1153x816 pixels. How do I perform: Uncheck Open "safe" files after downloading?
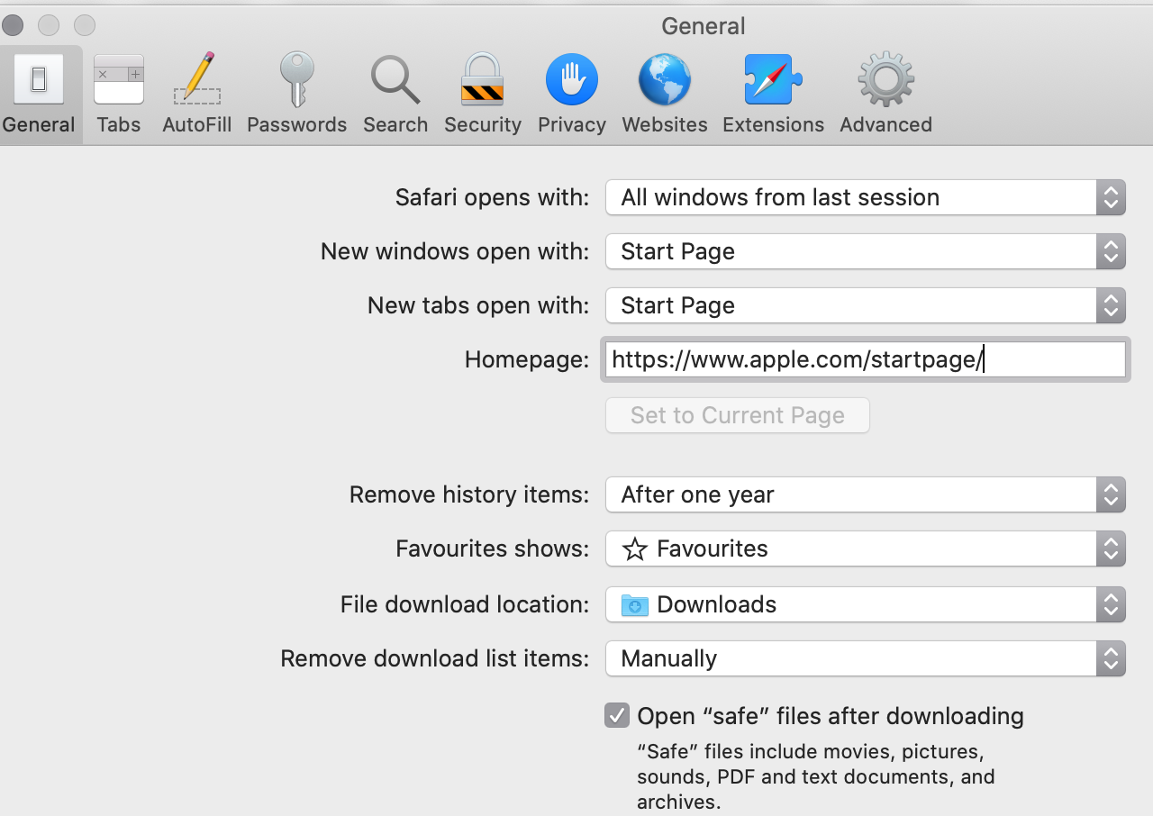pyautogui.click(x=617, y=716)
